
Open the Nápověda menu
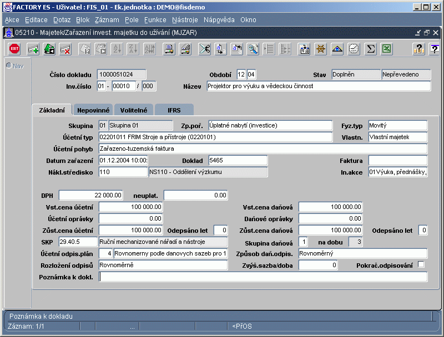coord(219,20)
